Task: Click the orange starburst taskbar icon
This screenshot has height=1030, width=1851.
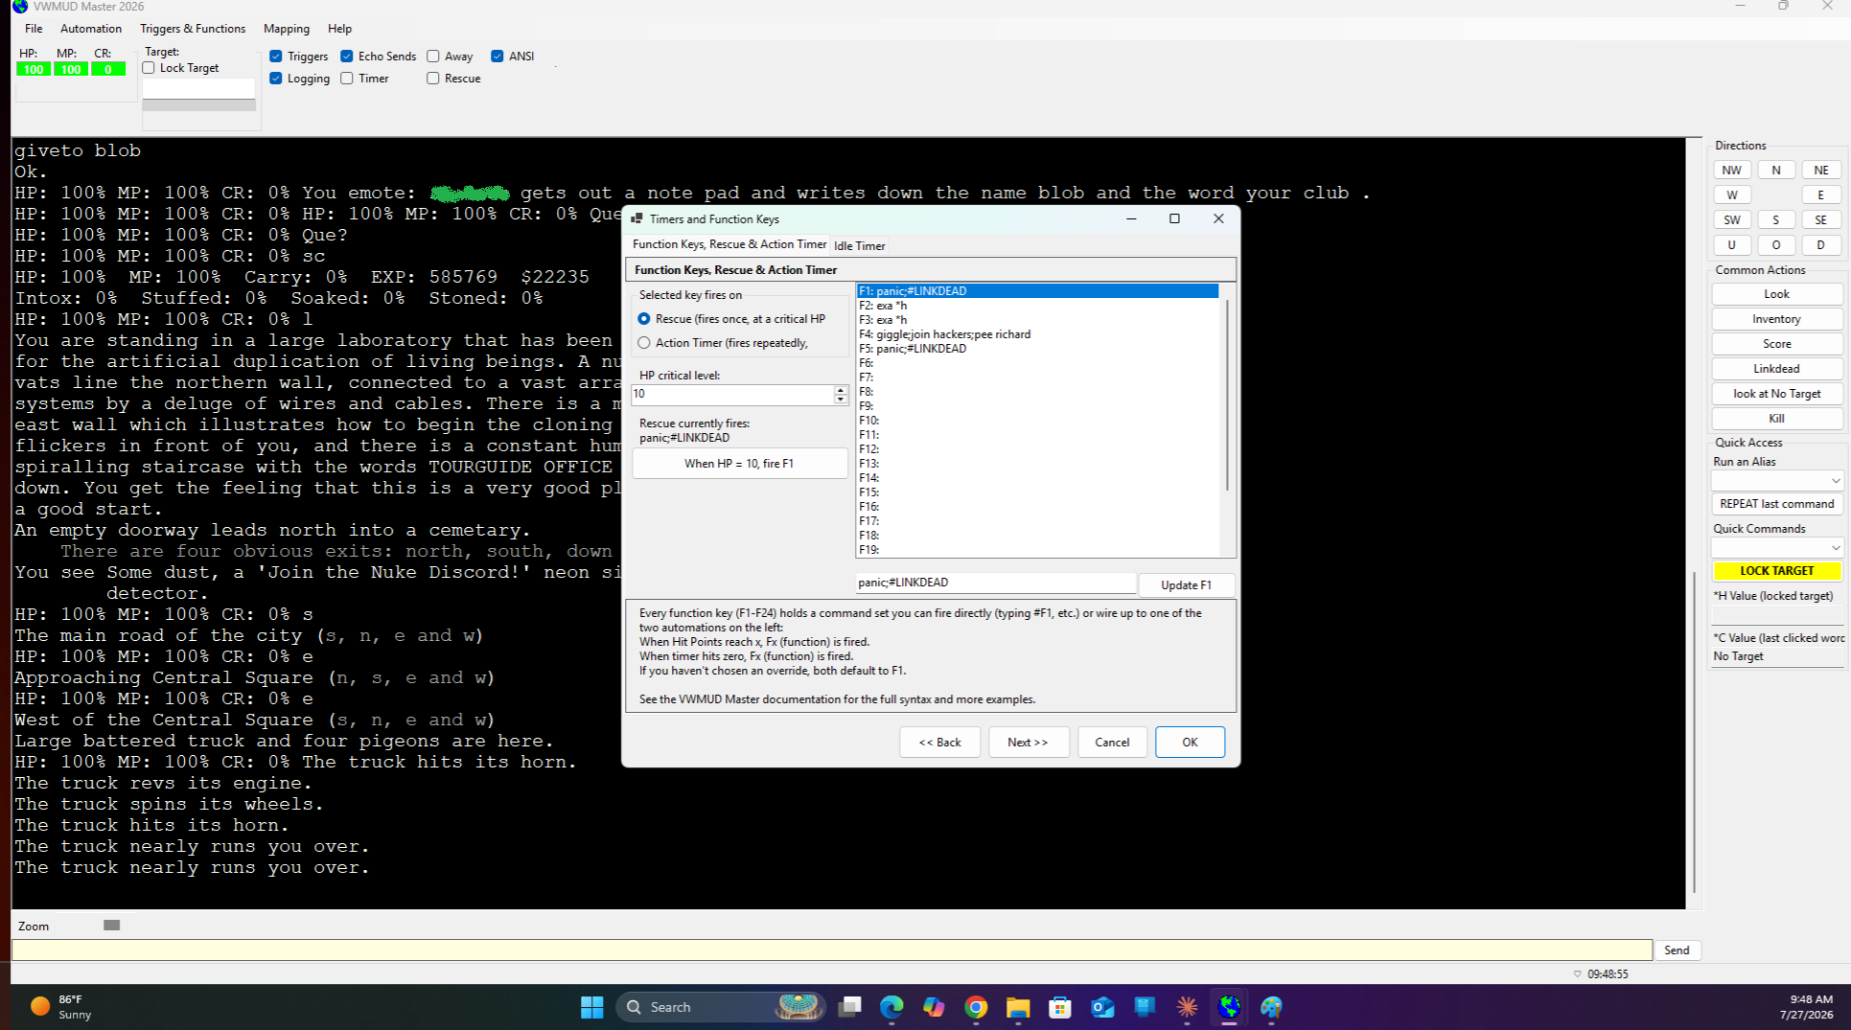Action: pyautogui.click(x=1187, y=1007)
